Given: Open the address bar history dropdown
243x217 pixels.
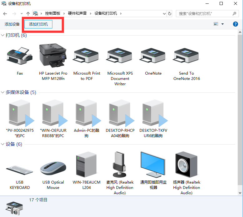Looking at the screenshot, I should click(164, 14).
